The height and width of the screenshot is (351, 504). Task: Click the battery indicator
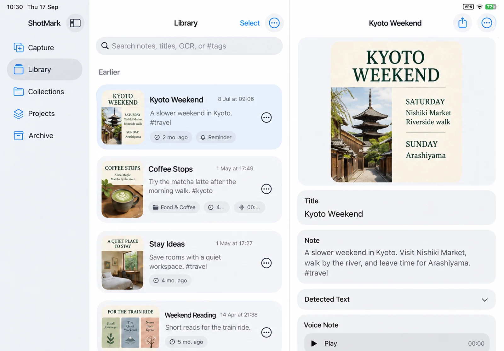[491, 7]
